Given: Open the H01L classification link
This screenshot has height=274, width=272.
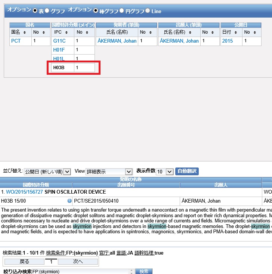Looking at the screenshot, I should pos(59,59).
